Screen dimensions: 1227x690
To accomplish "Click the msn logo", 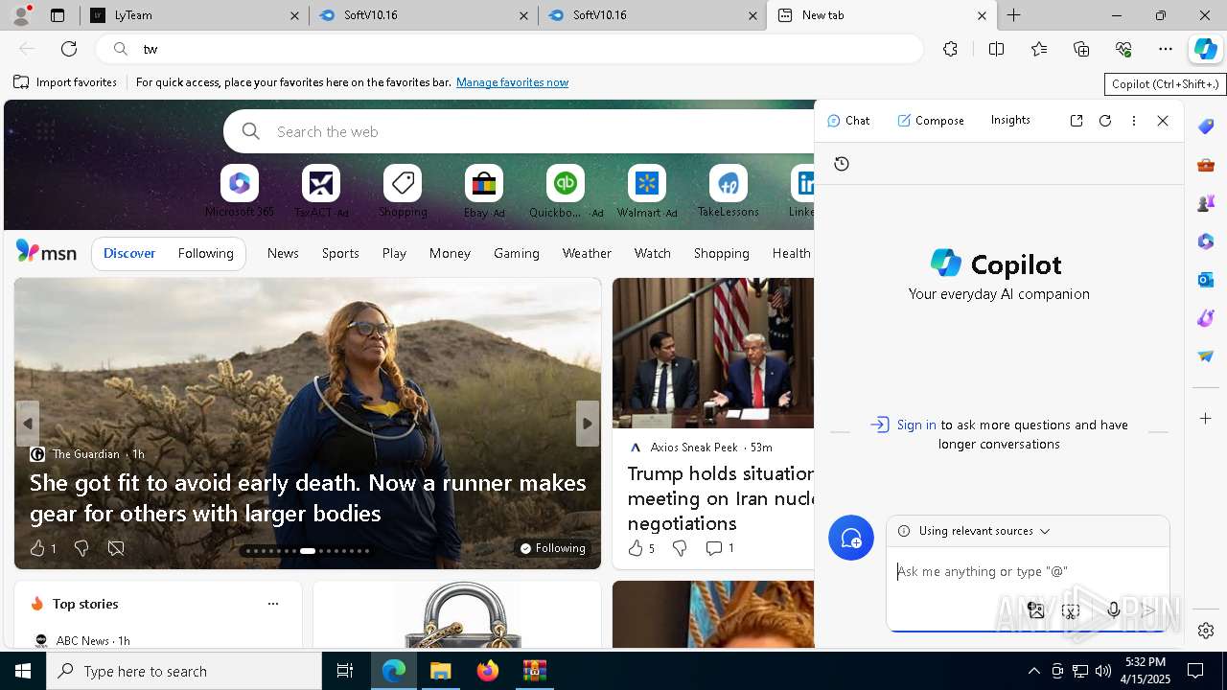I will tap(47, 252).
